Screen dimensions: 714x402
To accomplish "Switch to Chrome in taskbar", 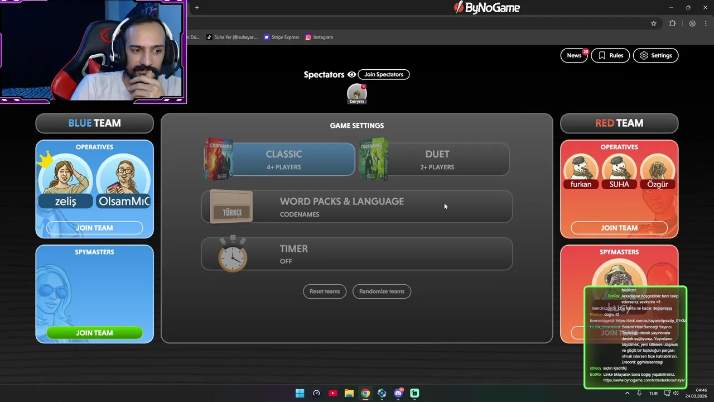I will [x=365, y=393].
